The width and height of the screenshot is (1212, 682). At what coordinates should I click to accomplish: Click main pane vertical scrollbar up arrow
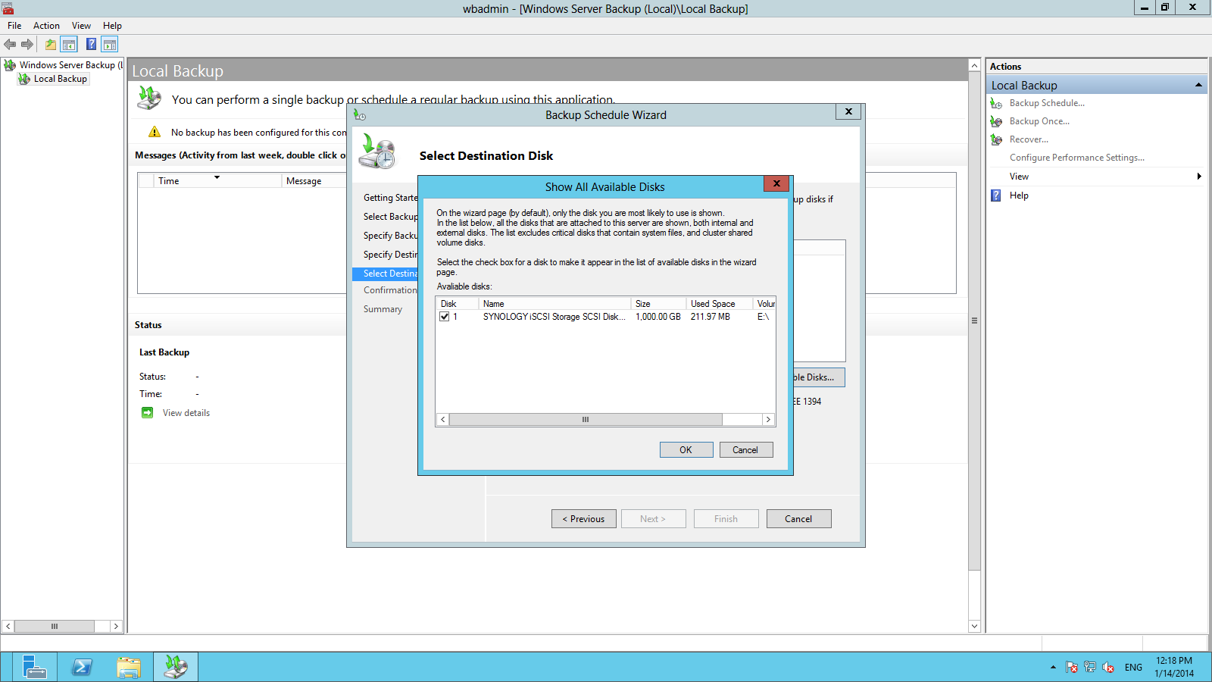click(974, 66)
